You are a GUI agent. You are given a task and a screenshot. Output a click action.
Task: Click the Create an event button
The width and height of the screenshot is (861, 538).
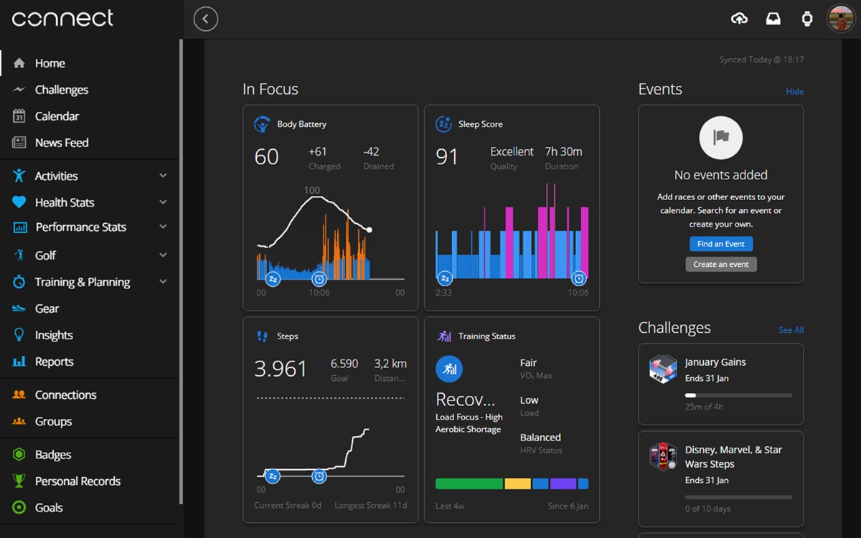point(721,264)
